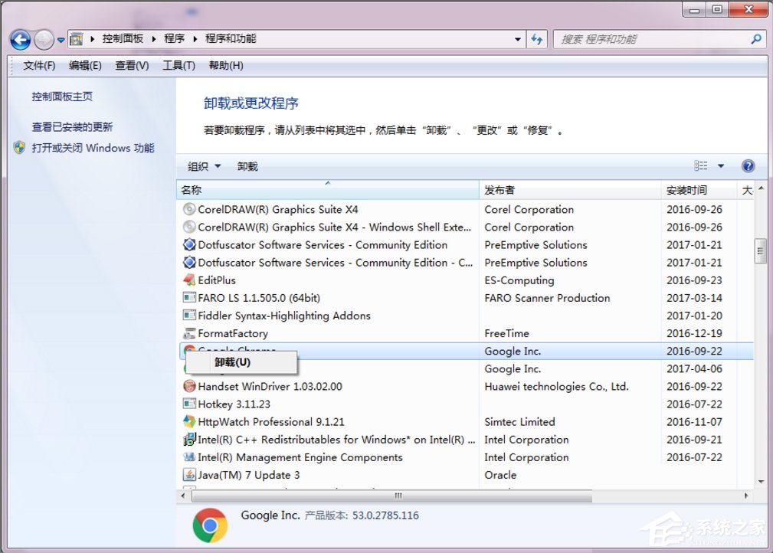
Task: Sort by the 安装时间 column header
Action: (686, 189)
